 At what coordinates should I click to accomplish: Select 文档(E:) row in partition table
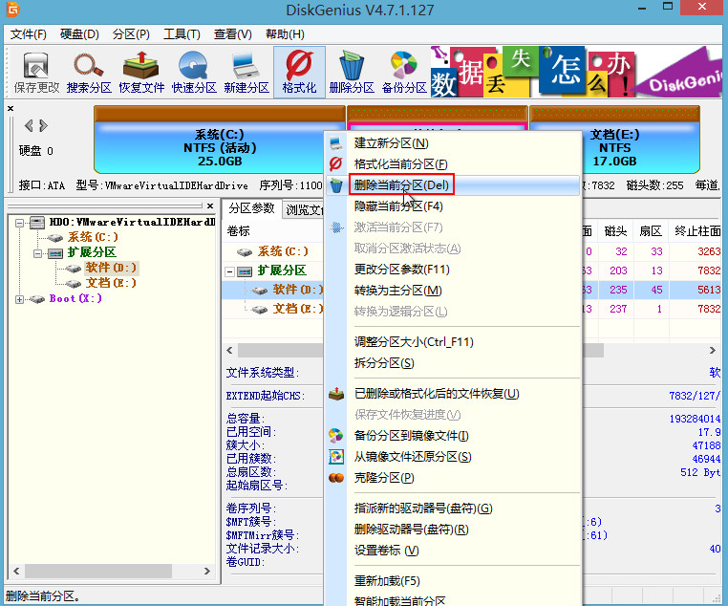(x=297, y=309)
